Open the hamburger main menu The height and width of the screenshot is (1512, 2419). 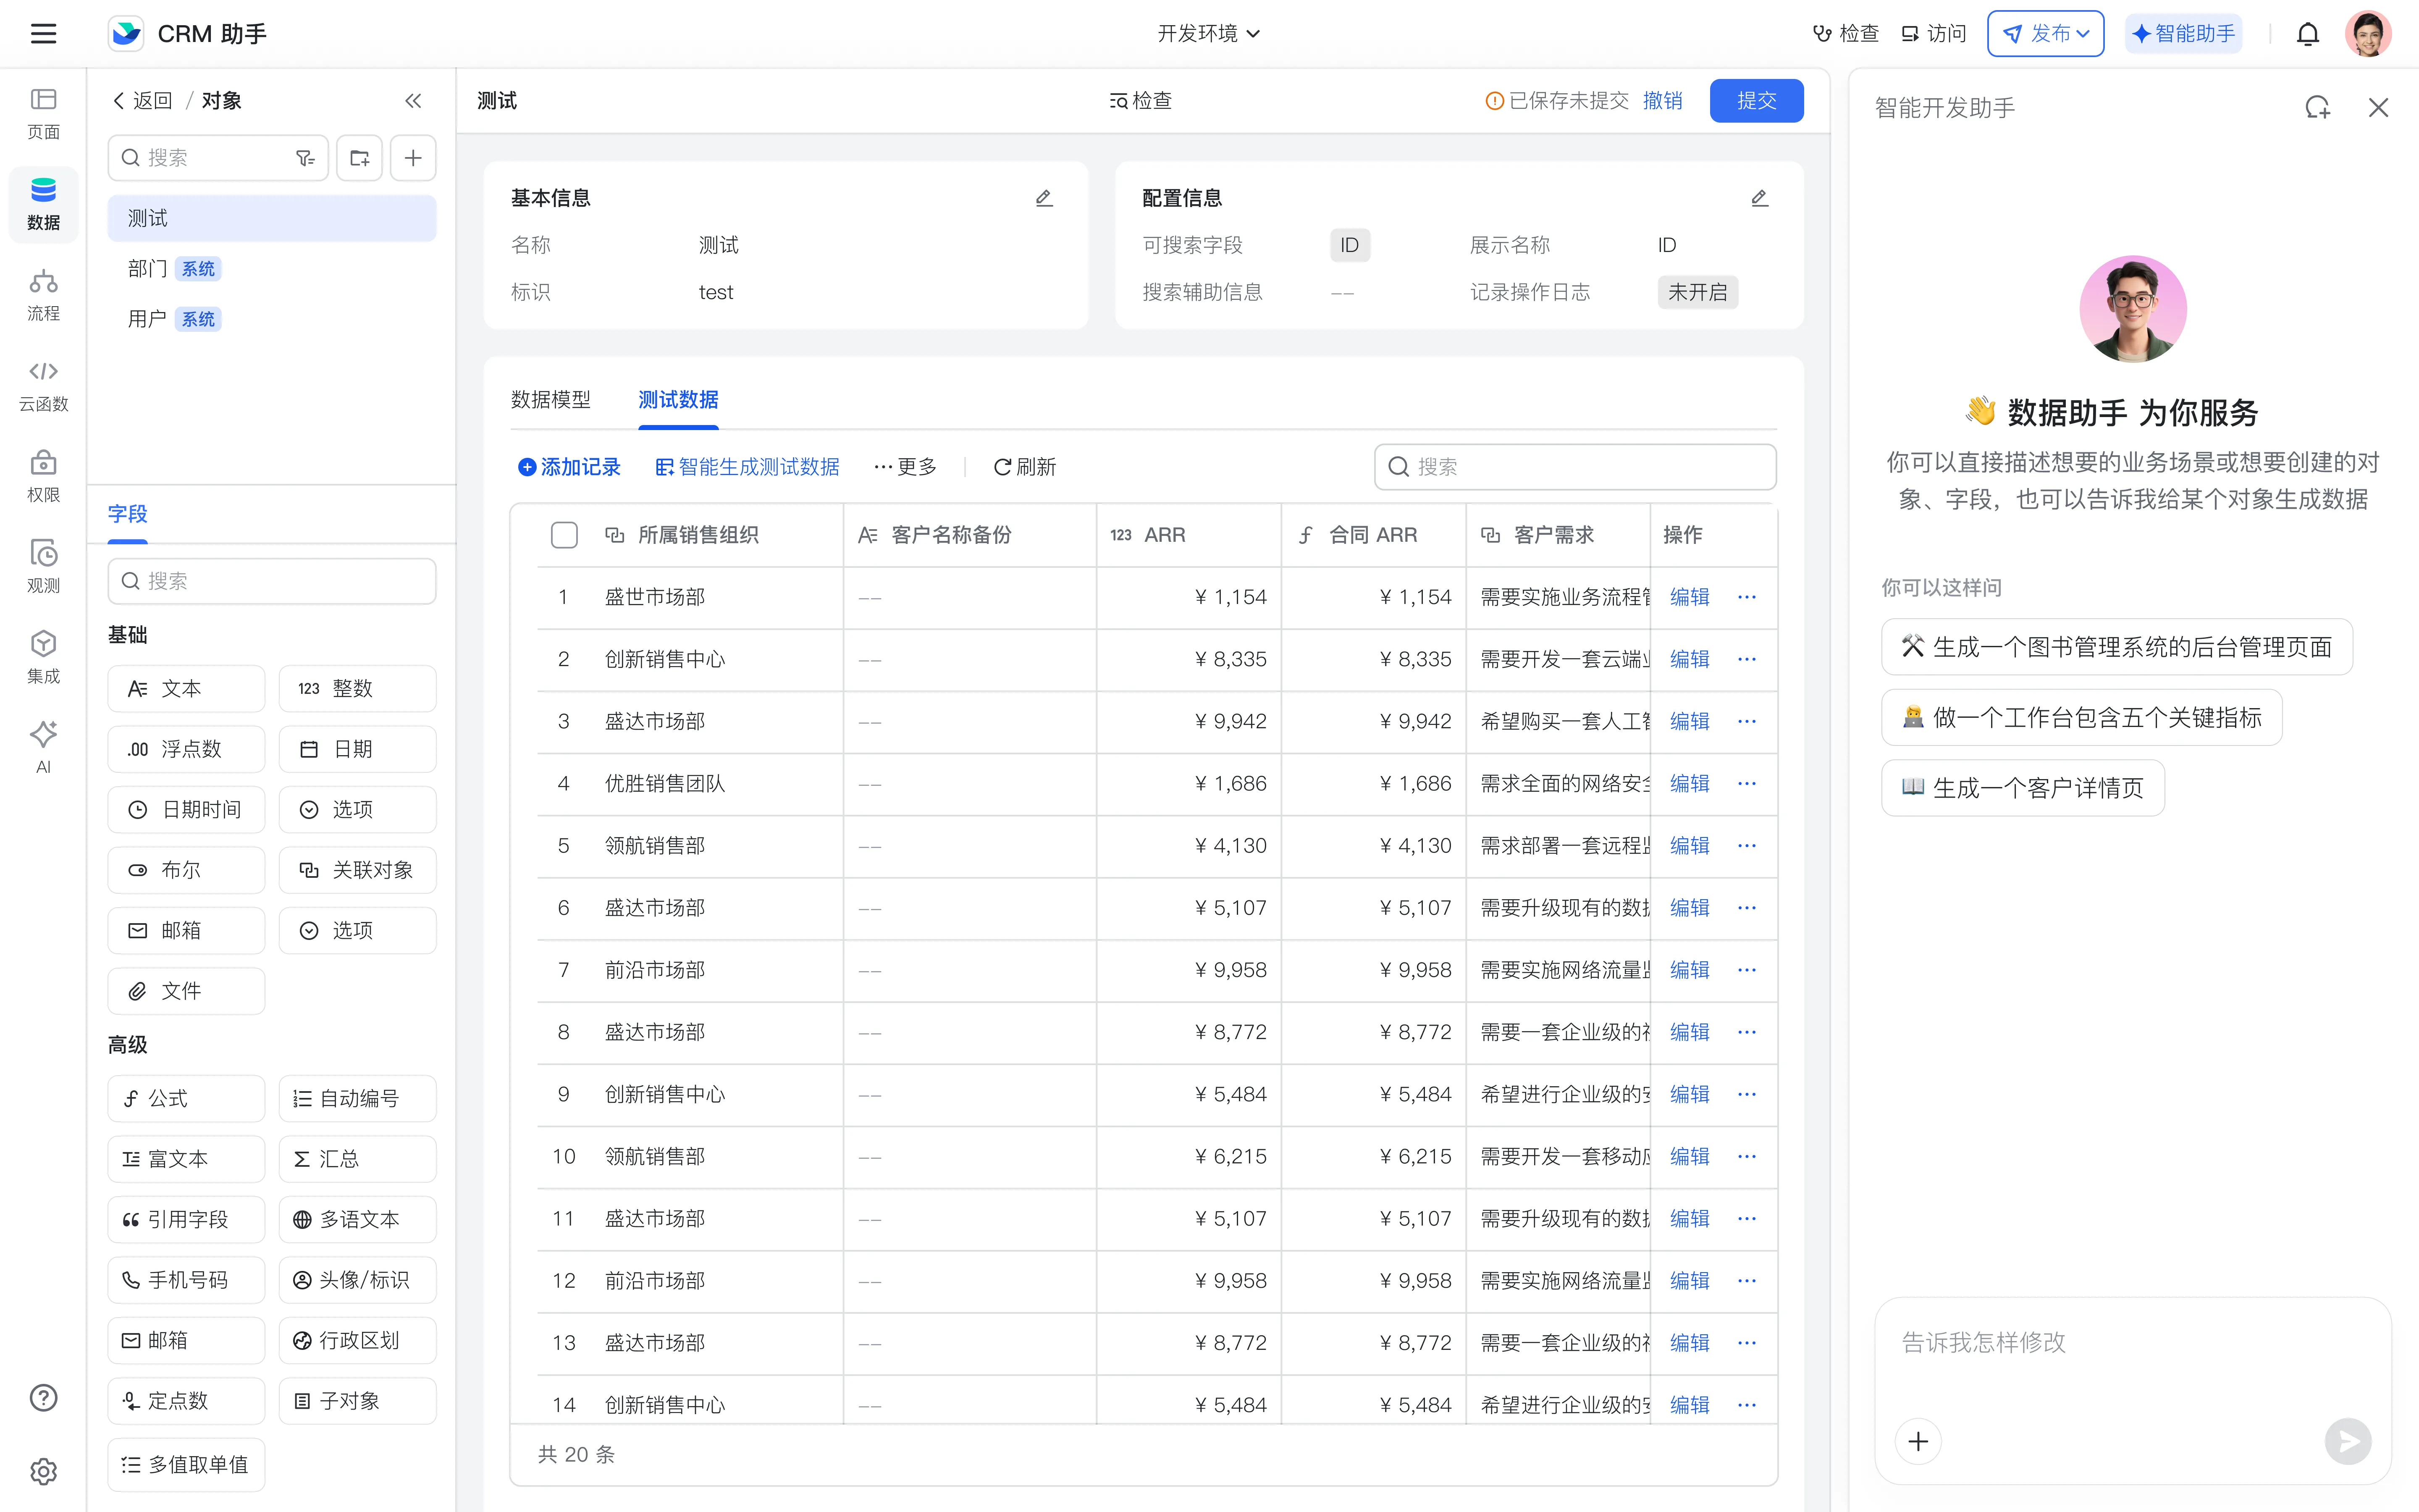pos(43,34)
